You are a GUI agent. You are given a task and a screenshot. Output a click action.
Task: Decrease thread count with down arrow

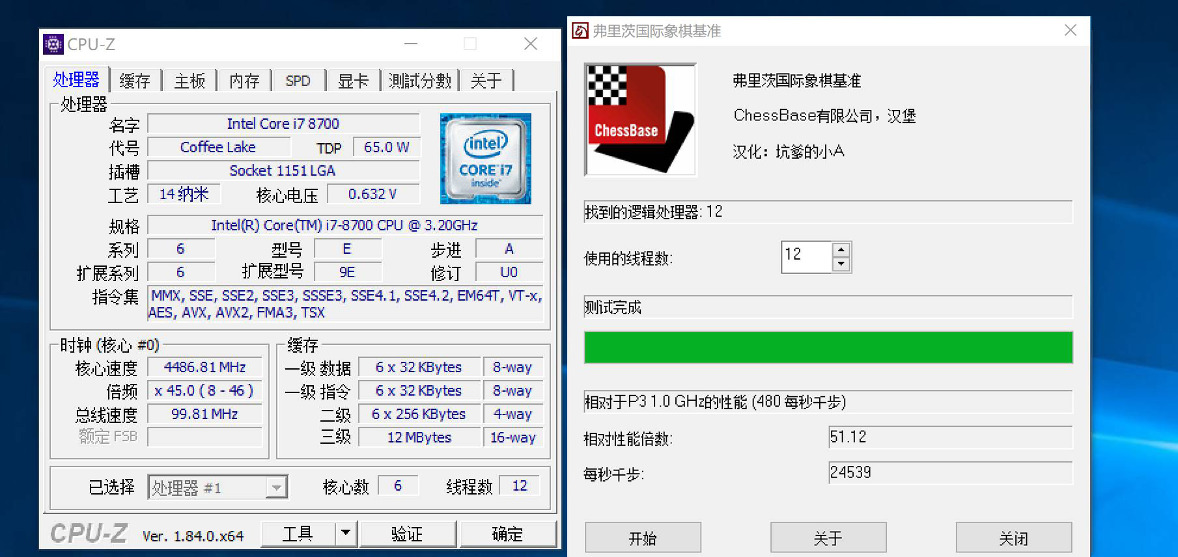click(841, 264)
